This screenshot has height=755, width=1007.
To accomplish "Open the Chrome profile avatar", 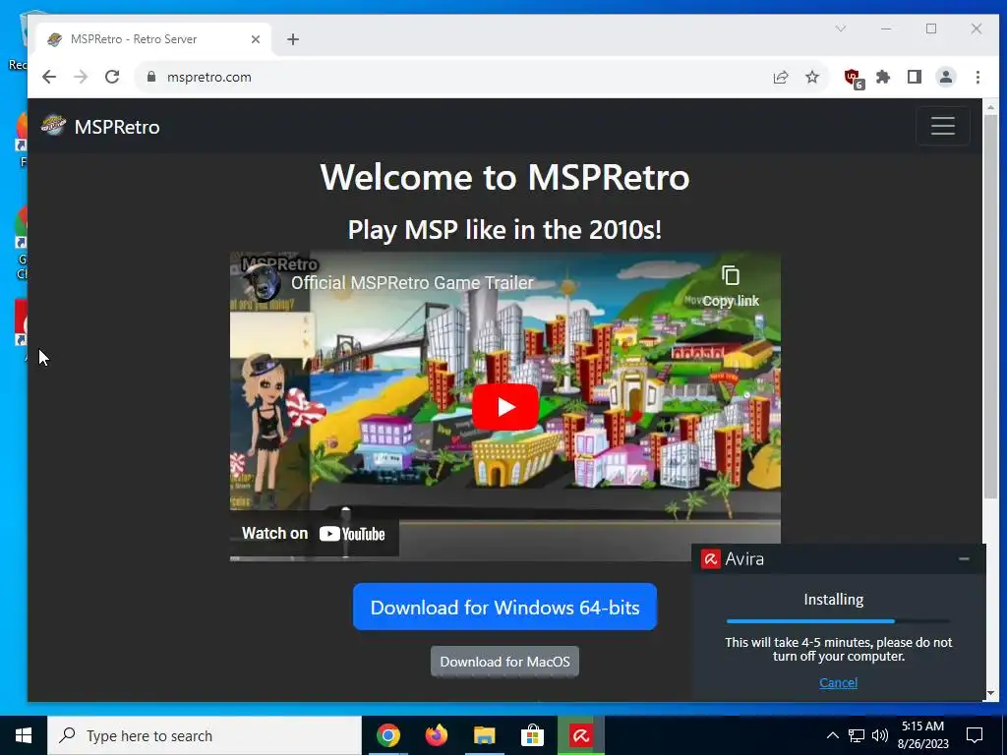I will [945, 77].
